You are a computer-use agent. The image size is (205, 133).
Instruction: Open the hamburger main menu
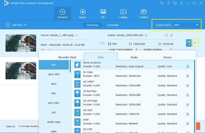[x=181, y=3]
